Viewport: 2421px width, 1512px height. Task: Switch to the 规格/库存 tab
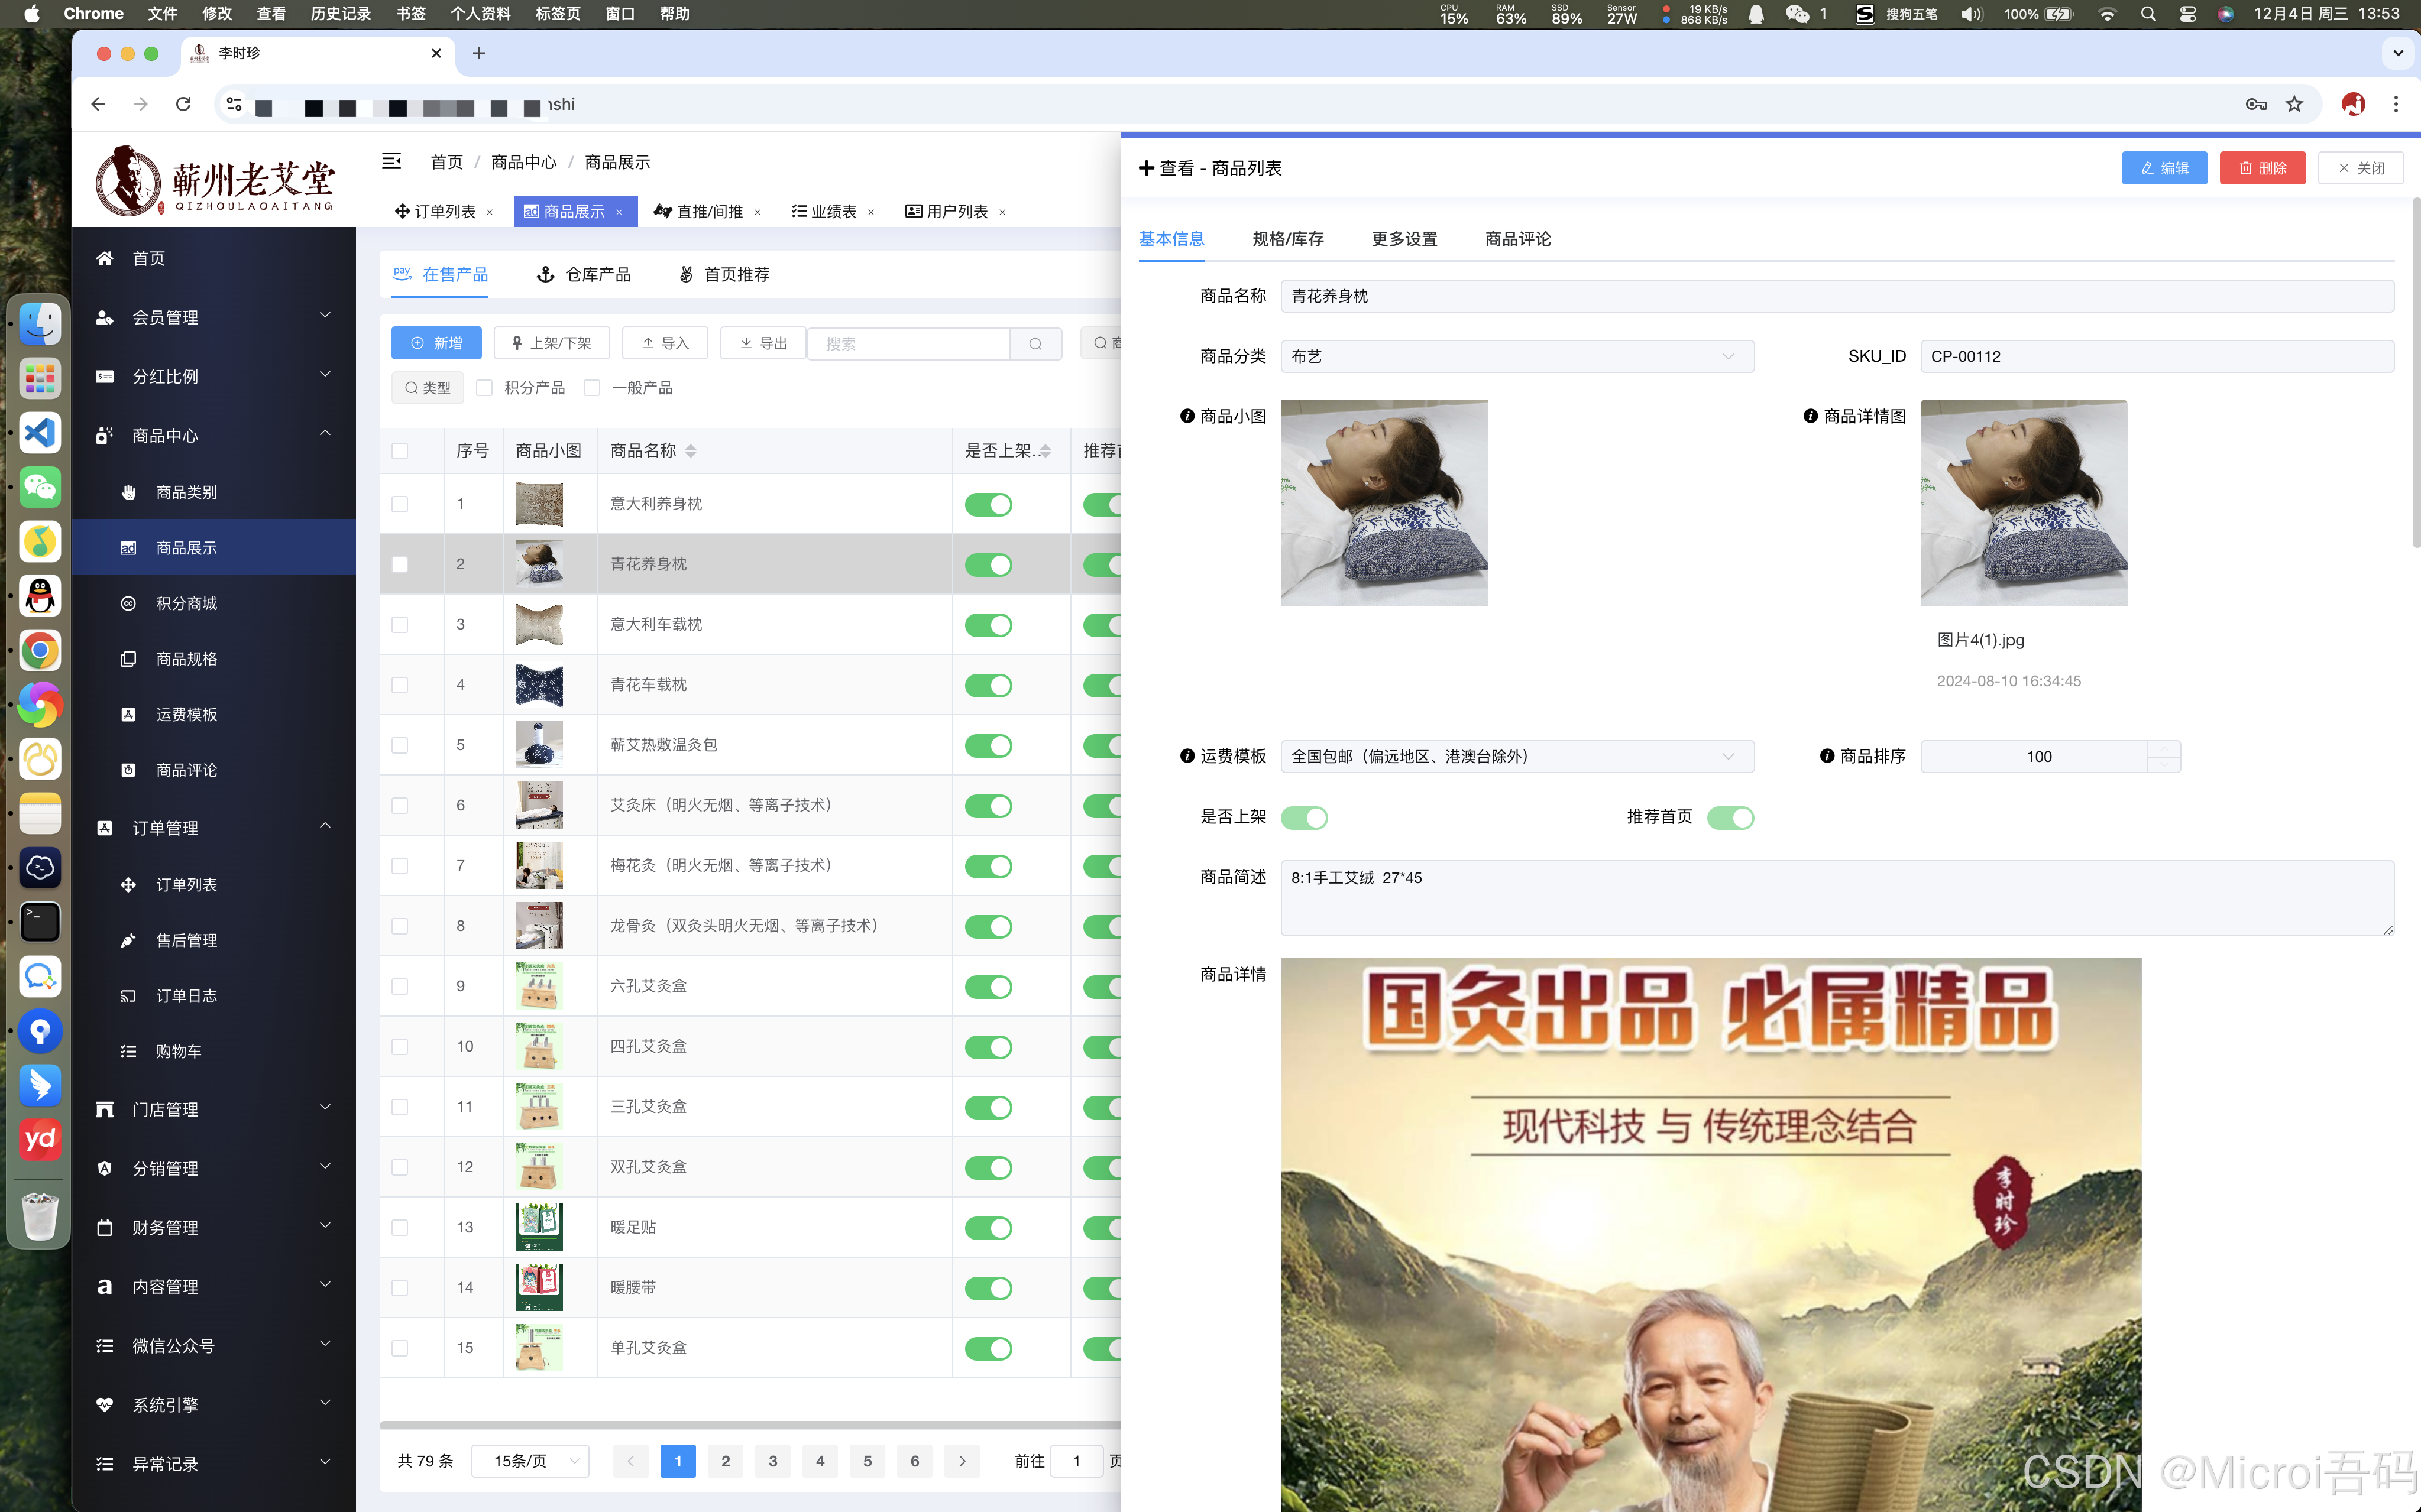[x=1287, y=239]
